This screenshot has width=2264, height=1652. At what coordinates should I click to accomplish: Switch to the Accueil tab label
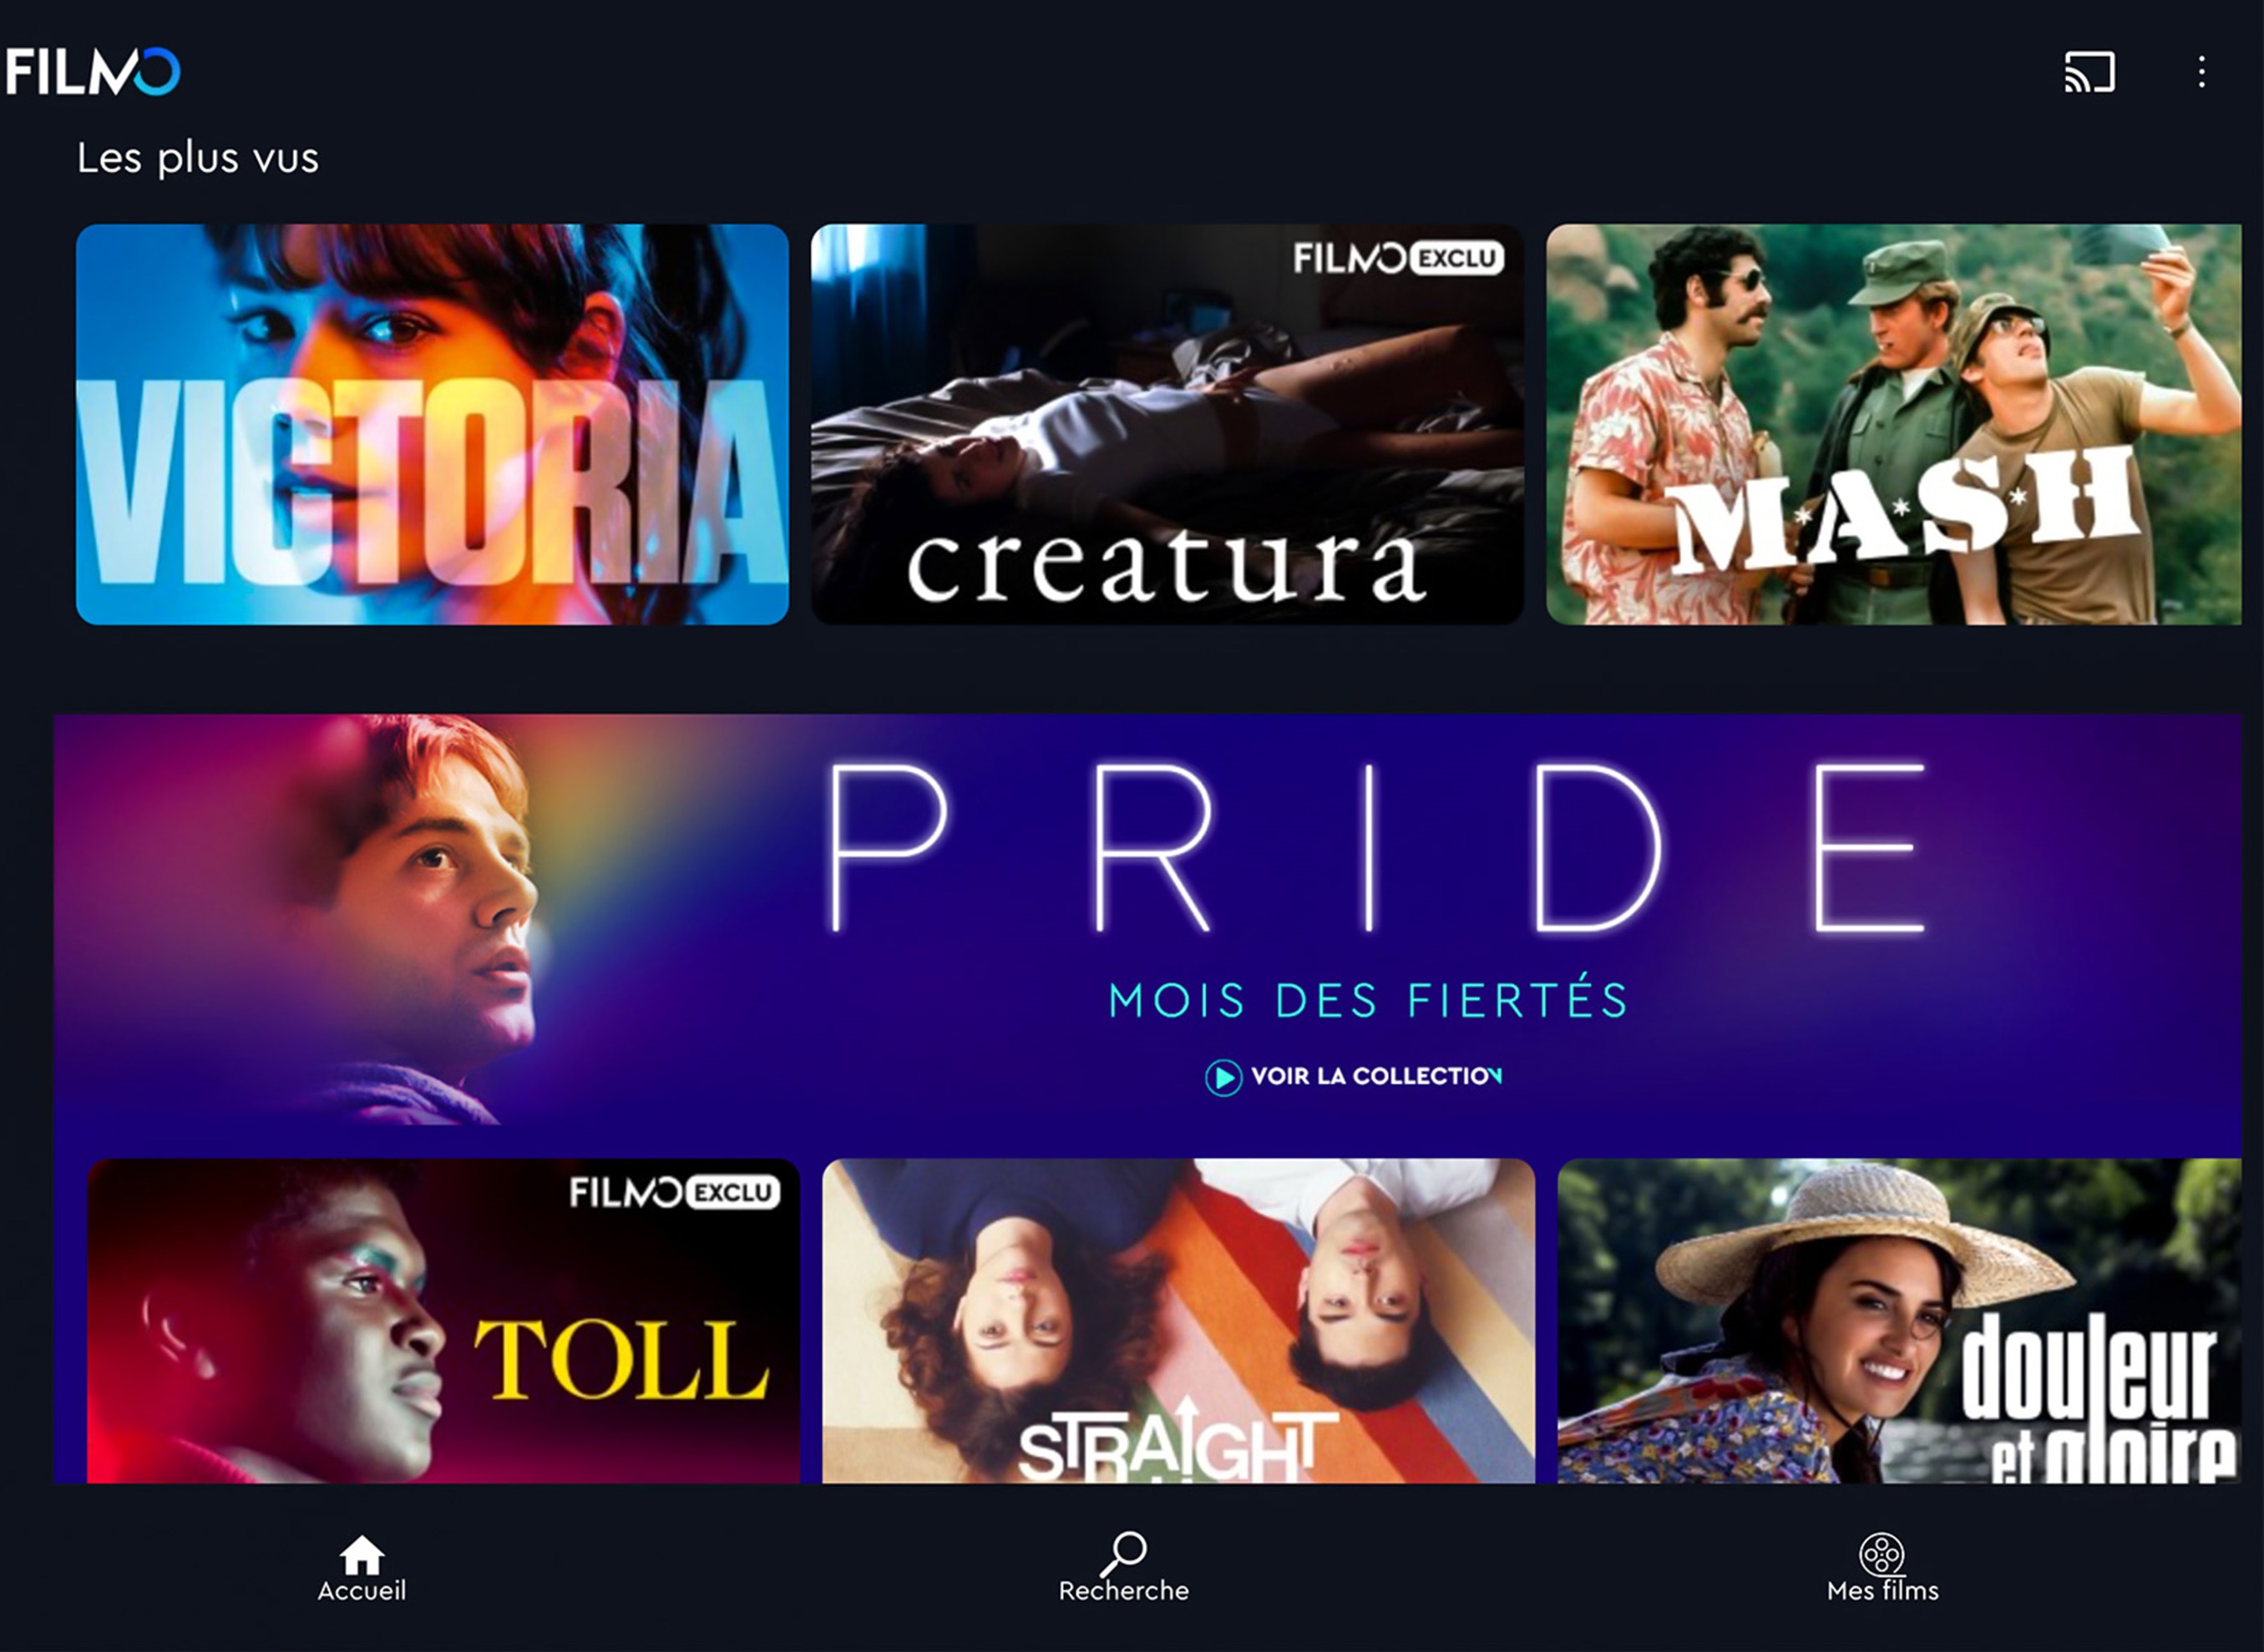pos(362,1591)
